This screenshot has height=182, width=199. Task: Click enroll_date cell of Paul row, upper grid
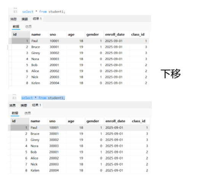pyautogui.click(x=117, y=41)
